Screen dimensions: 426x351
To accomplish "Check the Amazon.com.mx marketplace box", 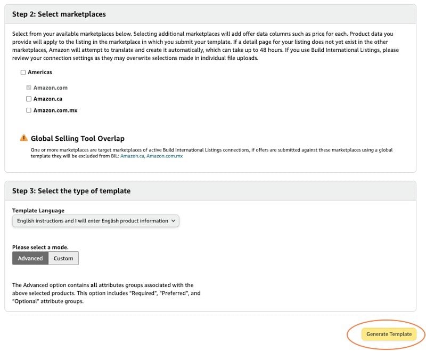I will pos(29,110).
